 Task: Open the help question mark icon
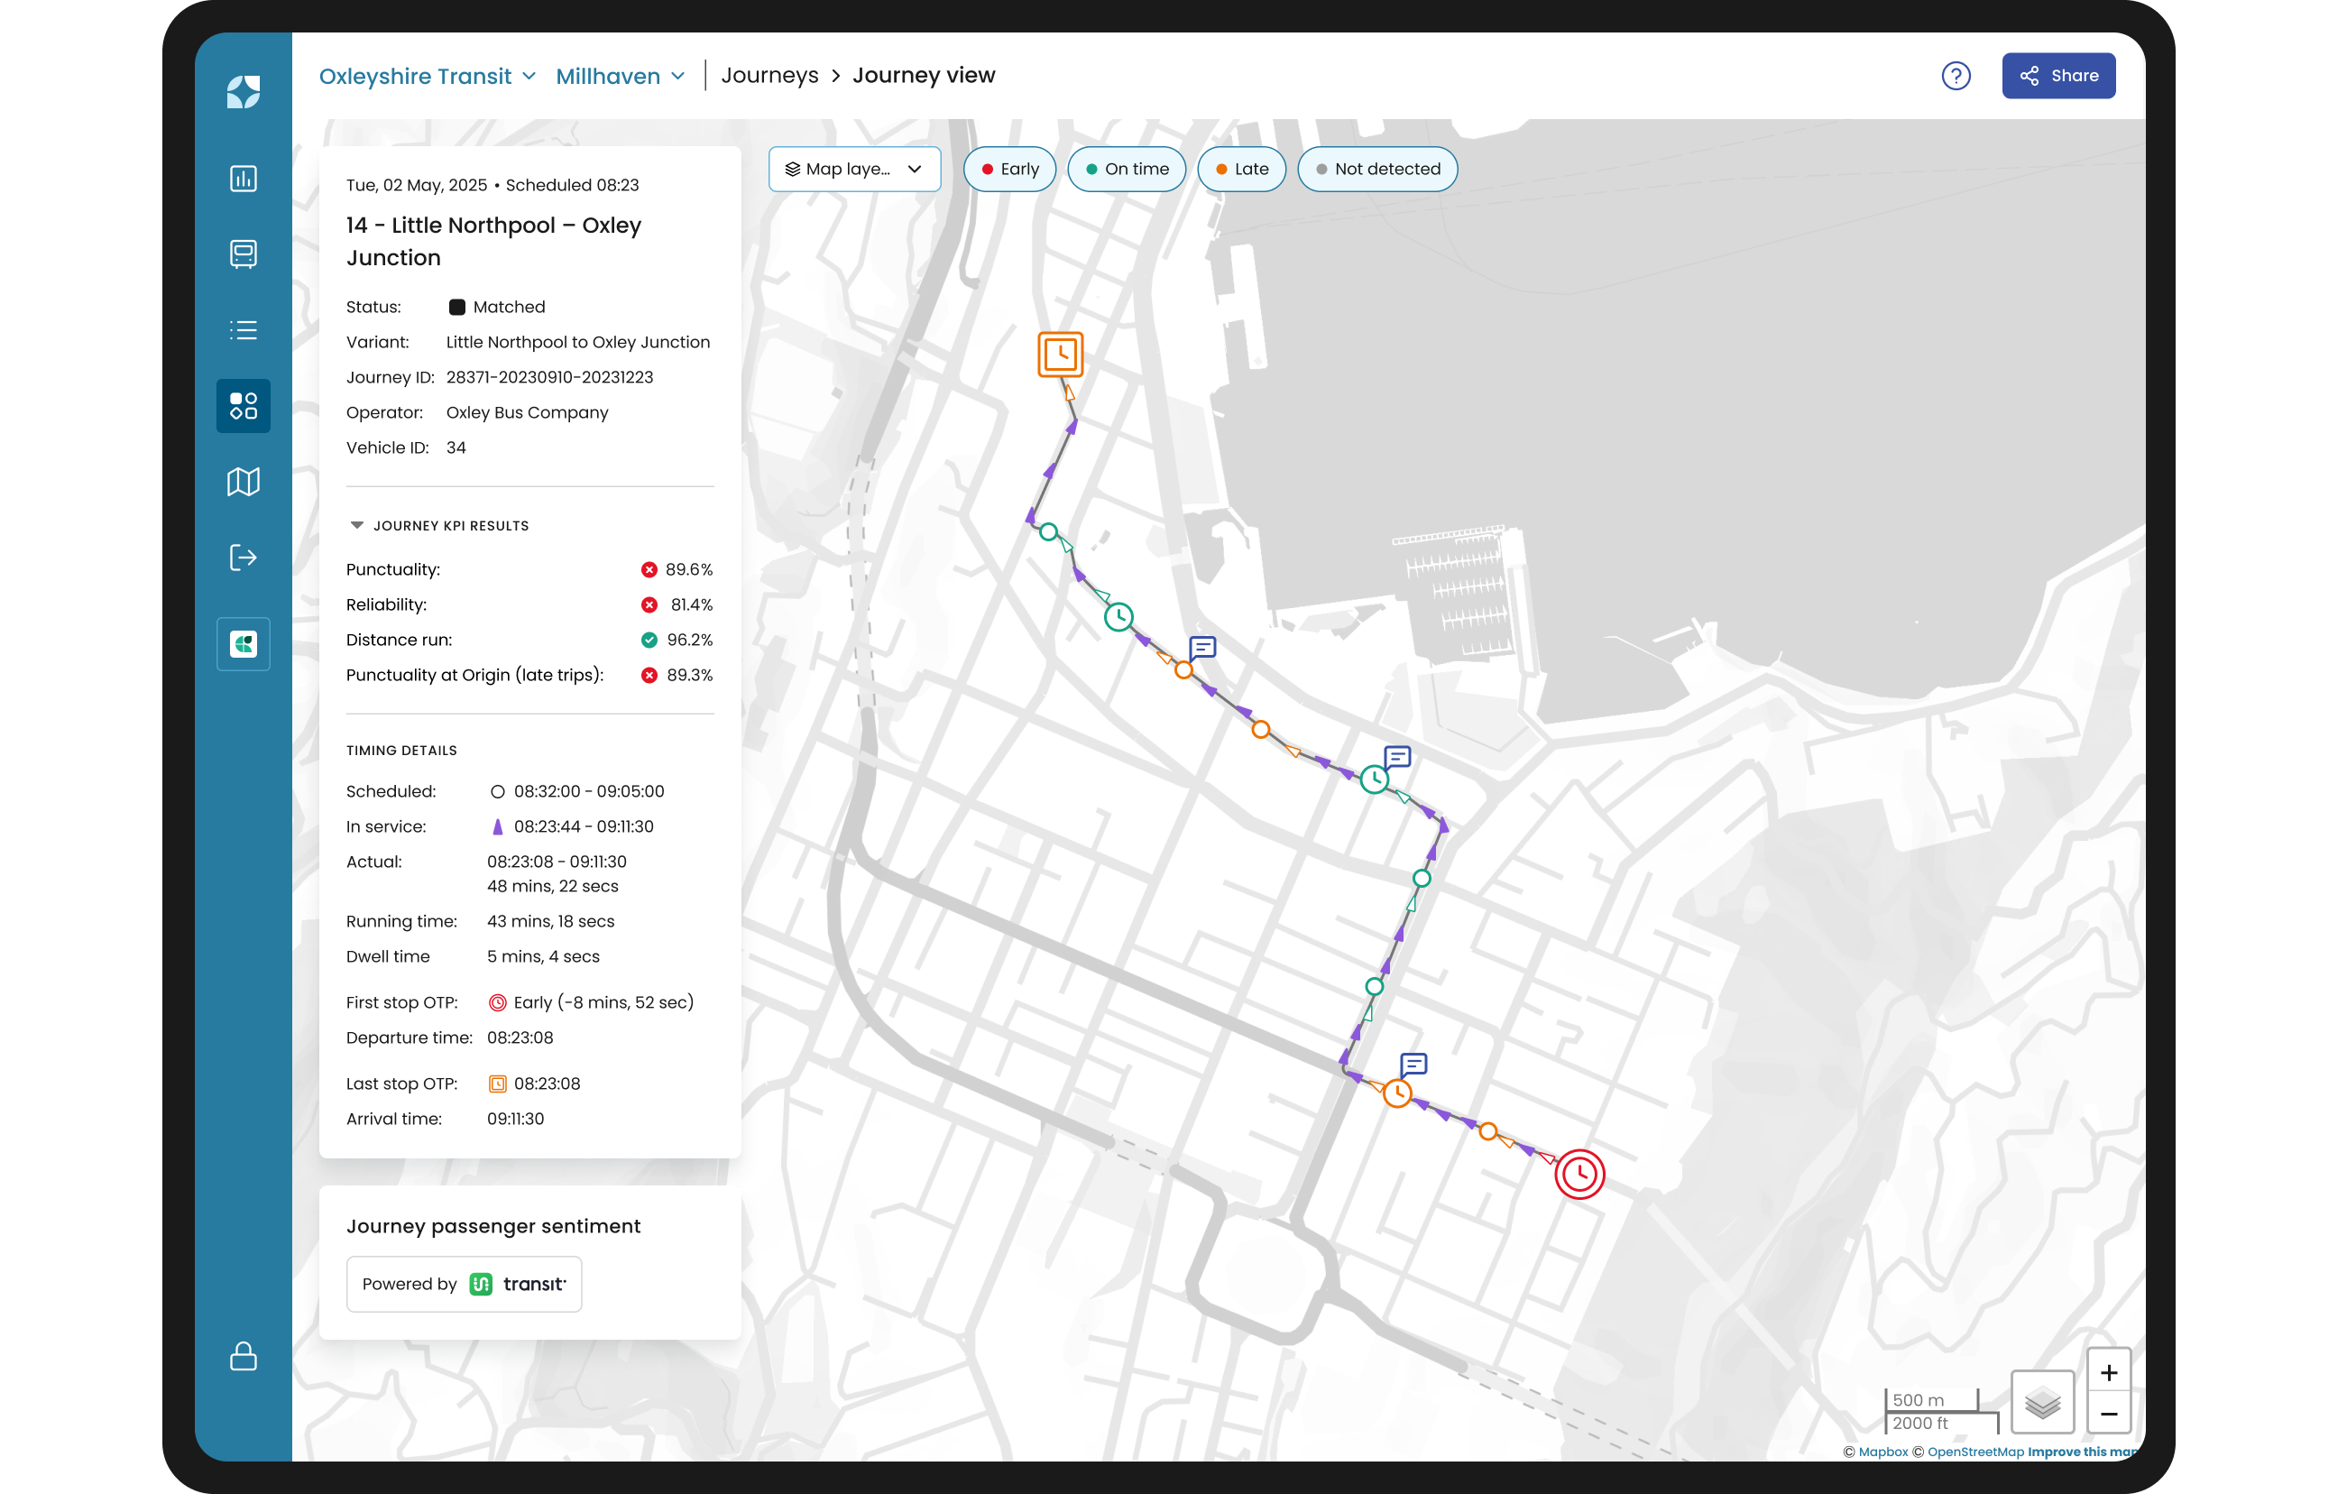click(1956, 76)
